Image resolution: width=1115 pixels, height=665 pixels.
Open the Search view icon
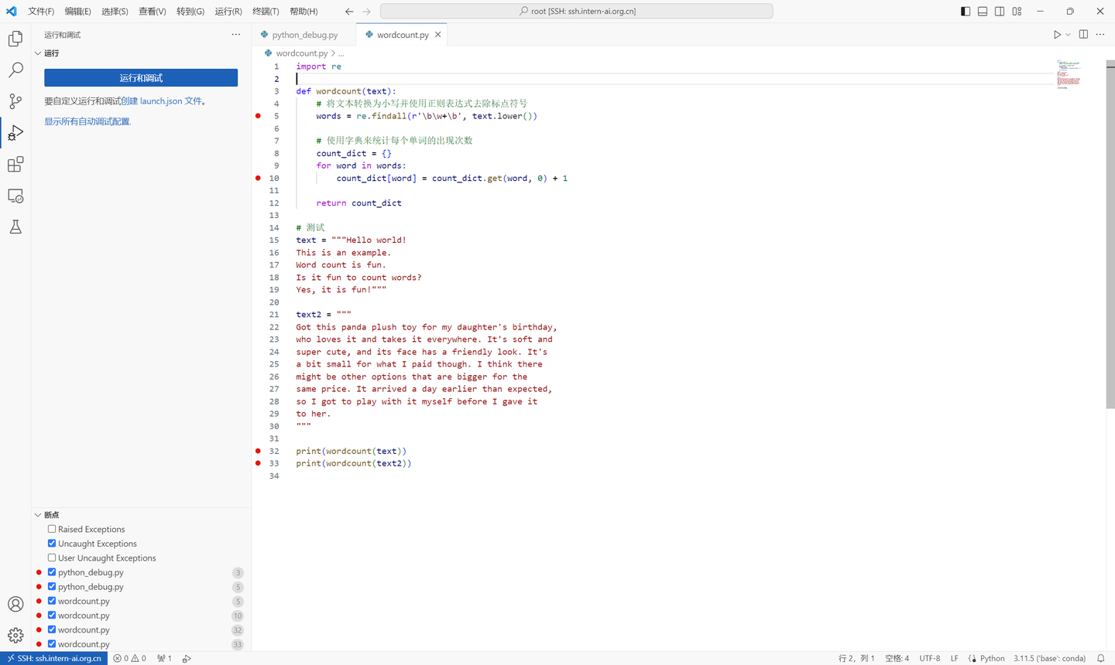[15, 70]
